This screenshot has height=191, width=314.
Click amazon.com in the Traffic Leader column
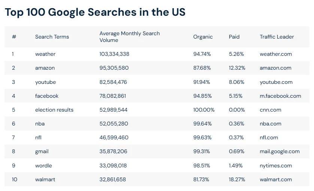[x=275, y=68]
